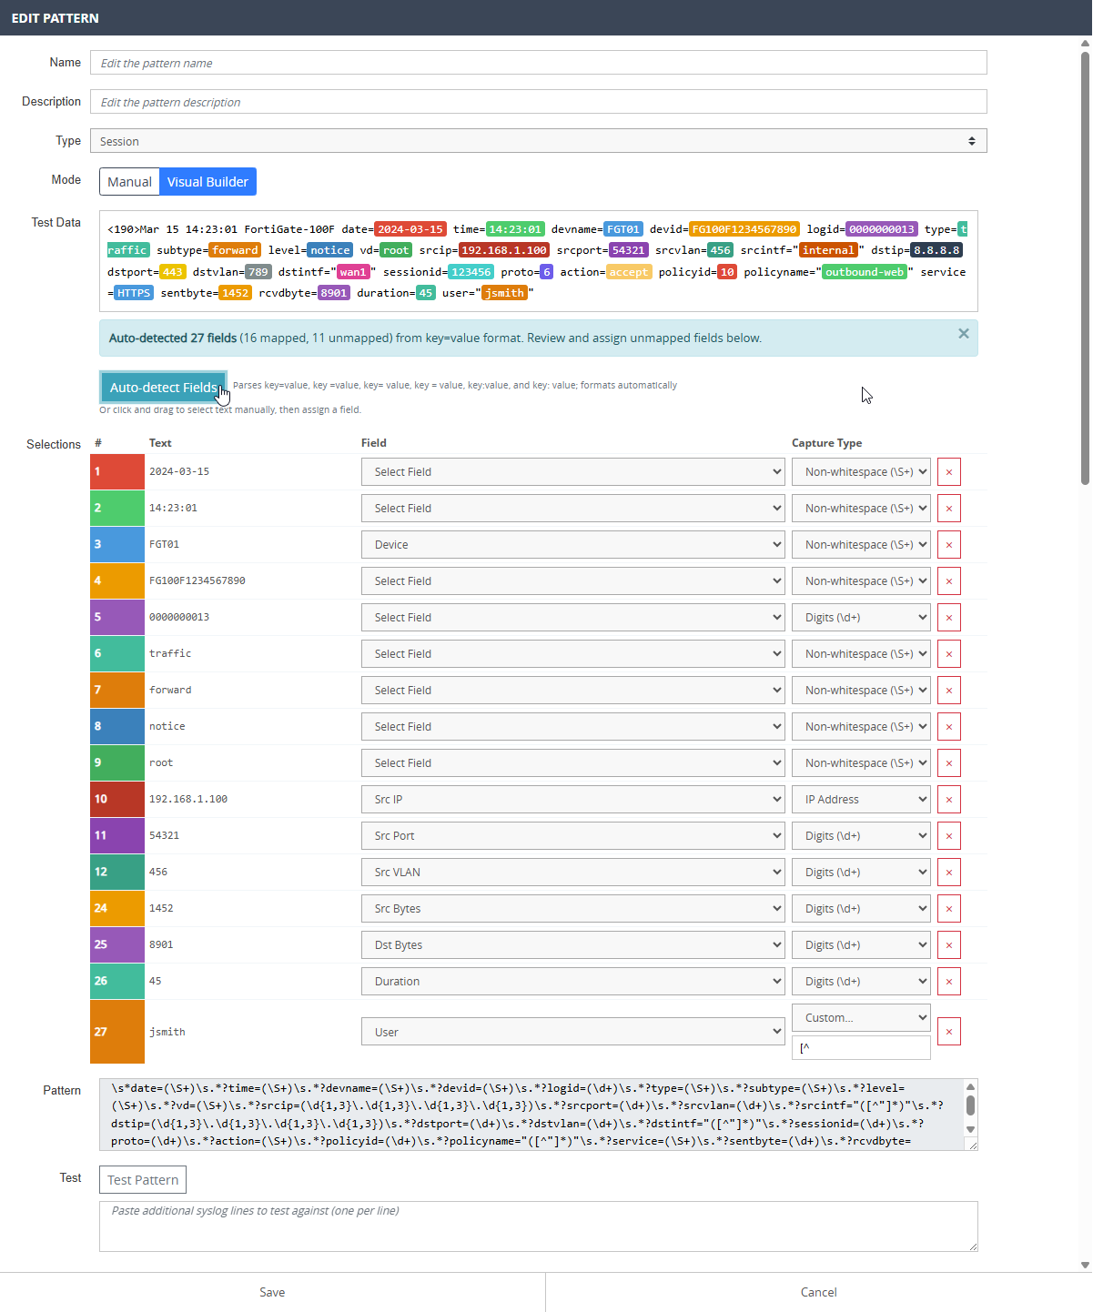This screenshot has width=1093, height=1312.
Task: Click the Description input field
Action: pyautogui.click(x=539, y=102)
